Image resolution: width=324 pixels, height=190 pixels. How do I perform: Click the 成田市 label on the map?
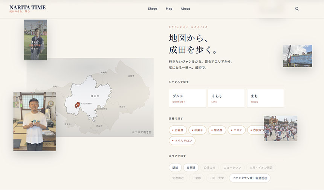(x=95, y=96)
